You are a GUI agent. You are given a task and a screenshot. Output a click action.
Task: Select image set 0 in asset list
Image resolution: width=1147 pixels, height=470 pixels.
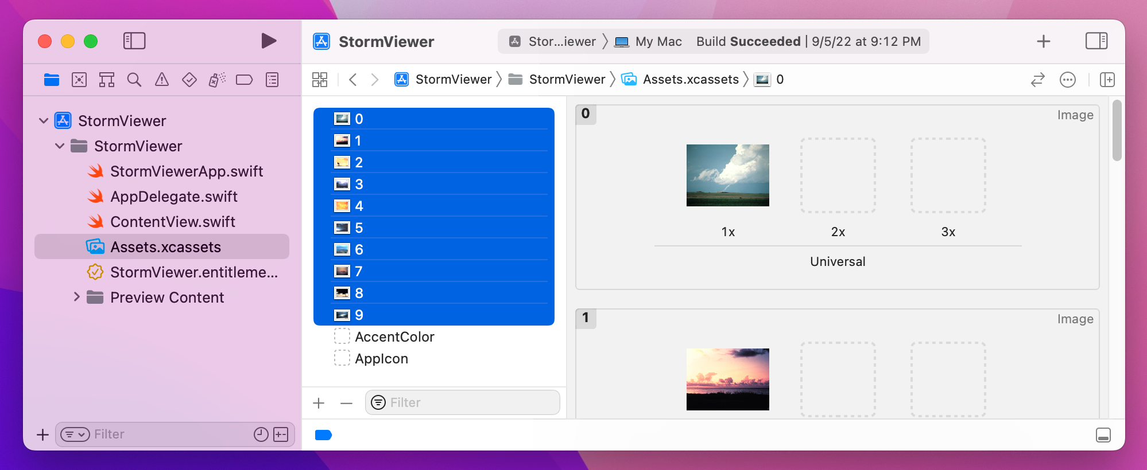click(434, 119)
